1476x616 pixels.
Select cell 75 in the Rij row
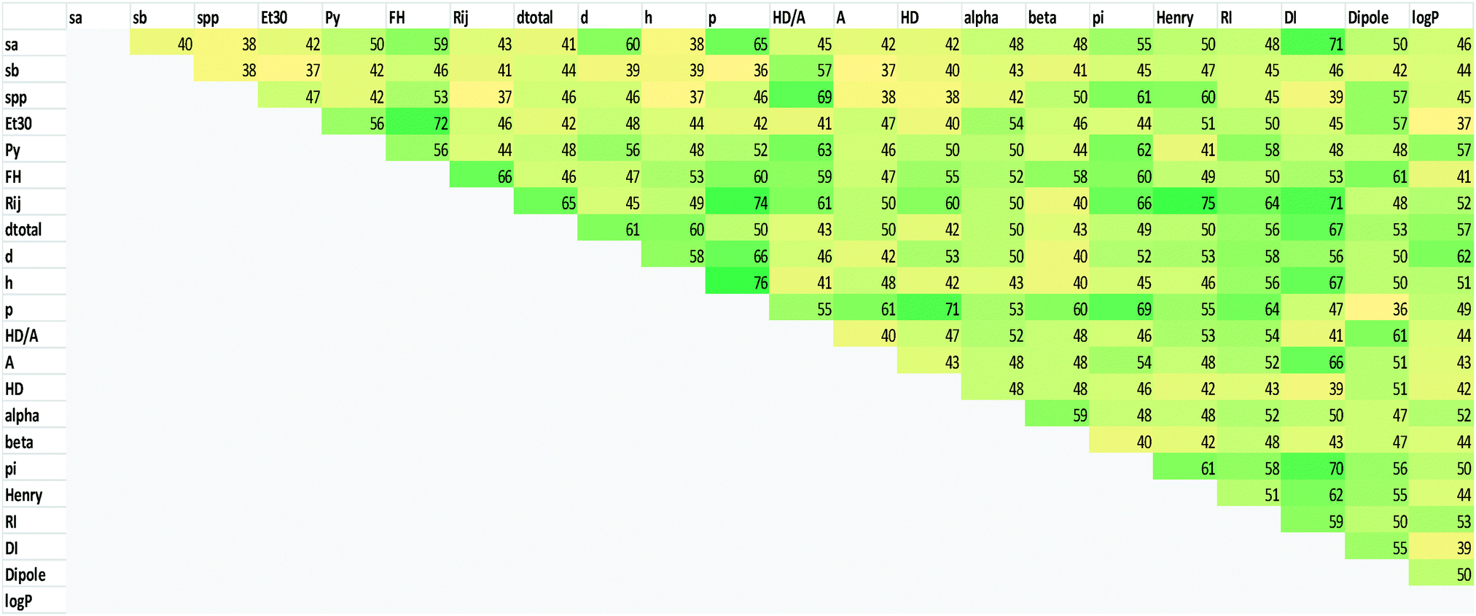pos(1185,203)
